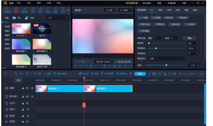Click the 0° rotation stepper arrows
Screen dimensions: 213x126
click(x=197, y=54)
